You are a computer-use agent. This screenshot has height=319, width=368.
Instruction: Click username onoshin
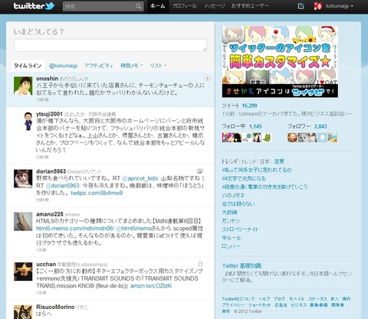pos(47,79)
